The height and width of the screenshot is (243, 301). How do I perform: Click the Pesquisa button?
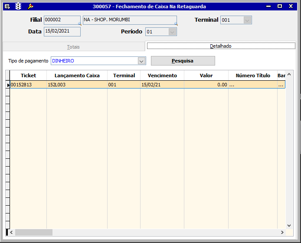(183, 61)
